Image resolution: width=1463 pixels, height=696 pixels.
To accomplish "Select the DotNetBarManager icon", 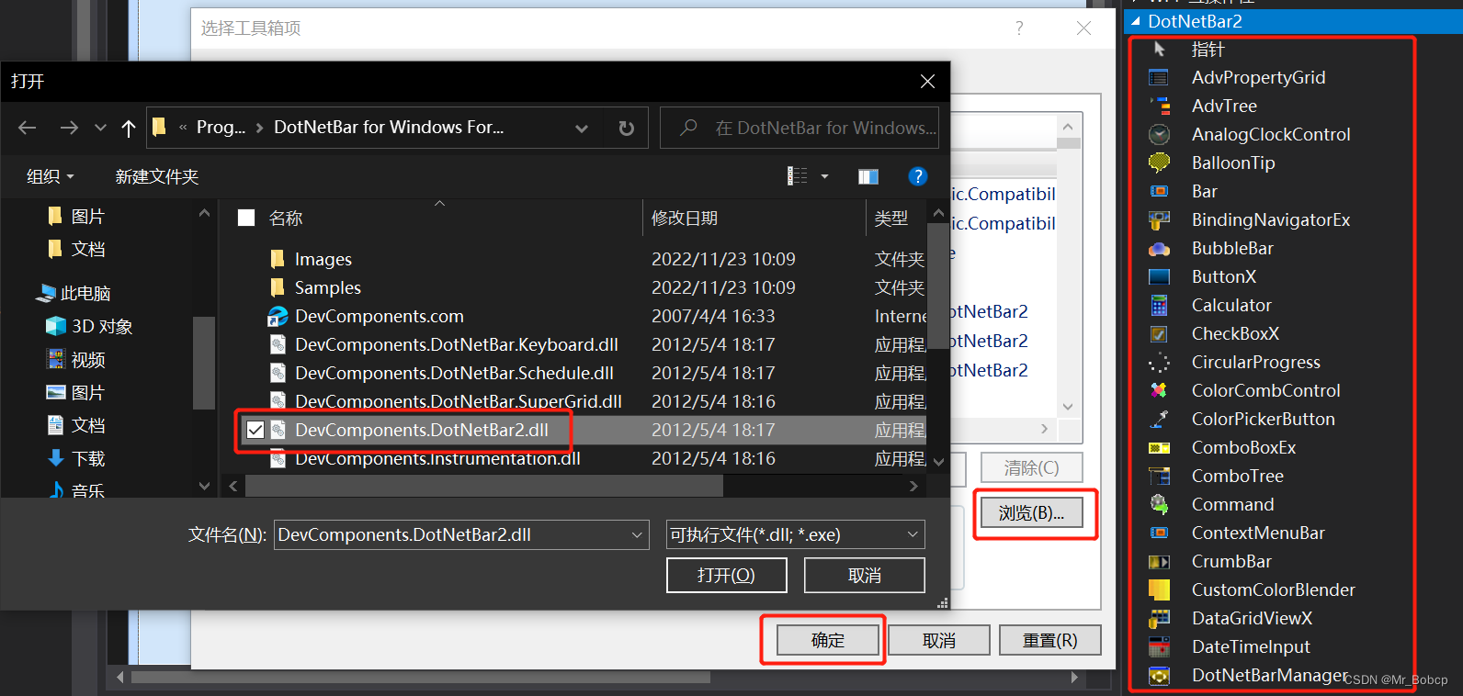I will (1159, 676).
